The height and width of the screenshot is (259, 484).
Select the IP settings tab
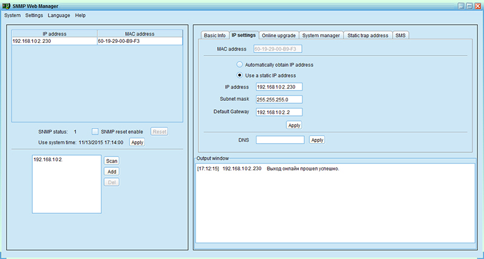(244, 35)
